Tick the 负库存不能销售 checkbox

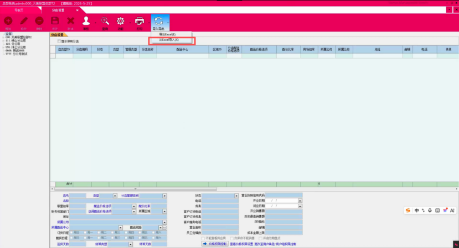pos(231,239)
